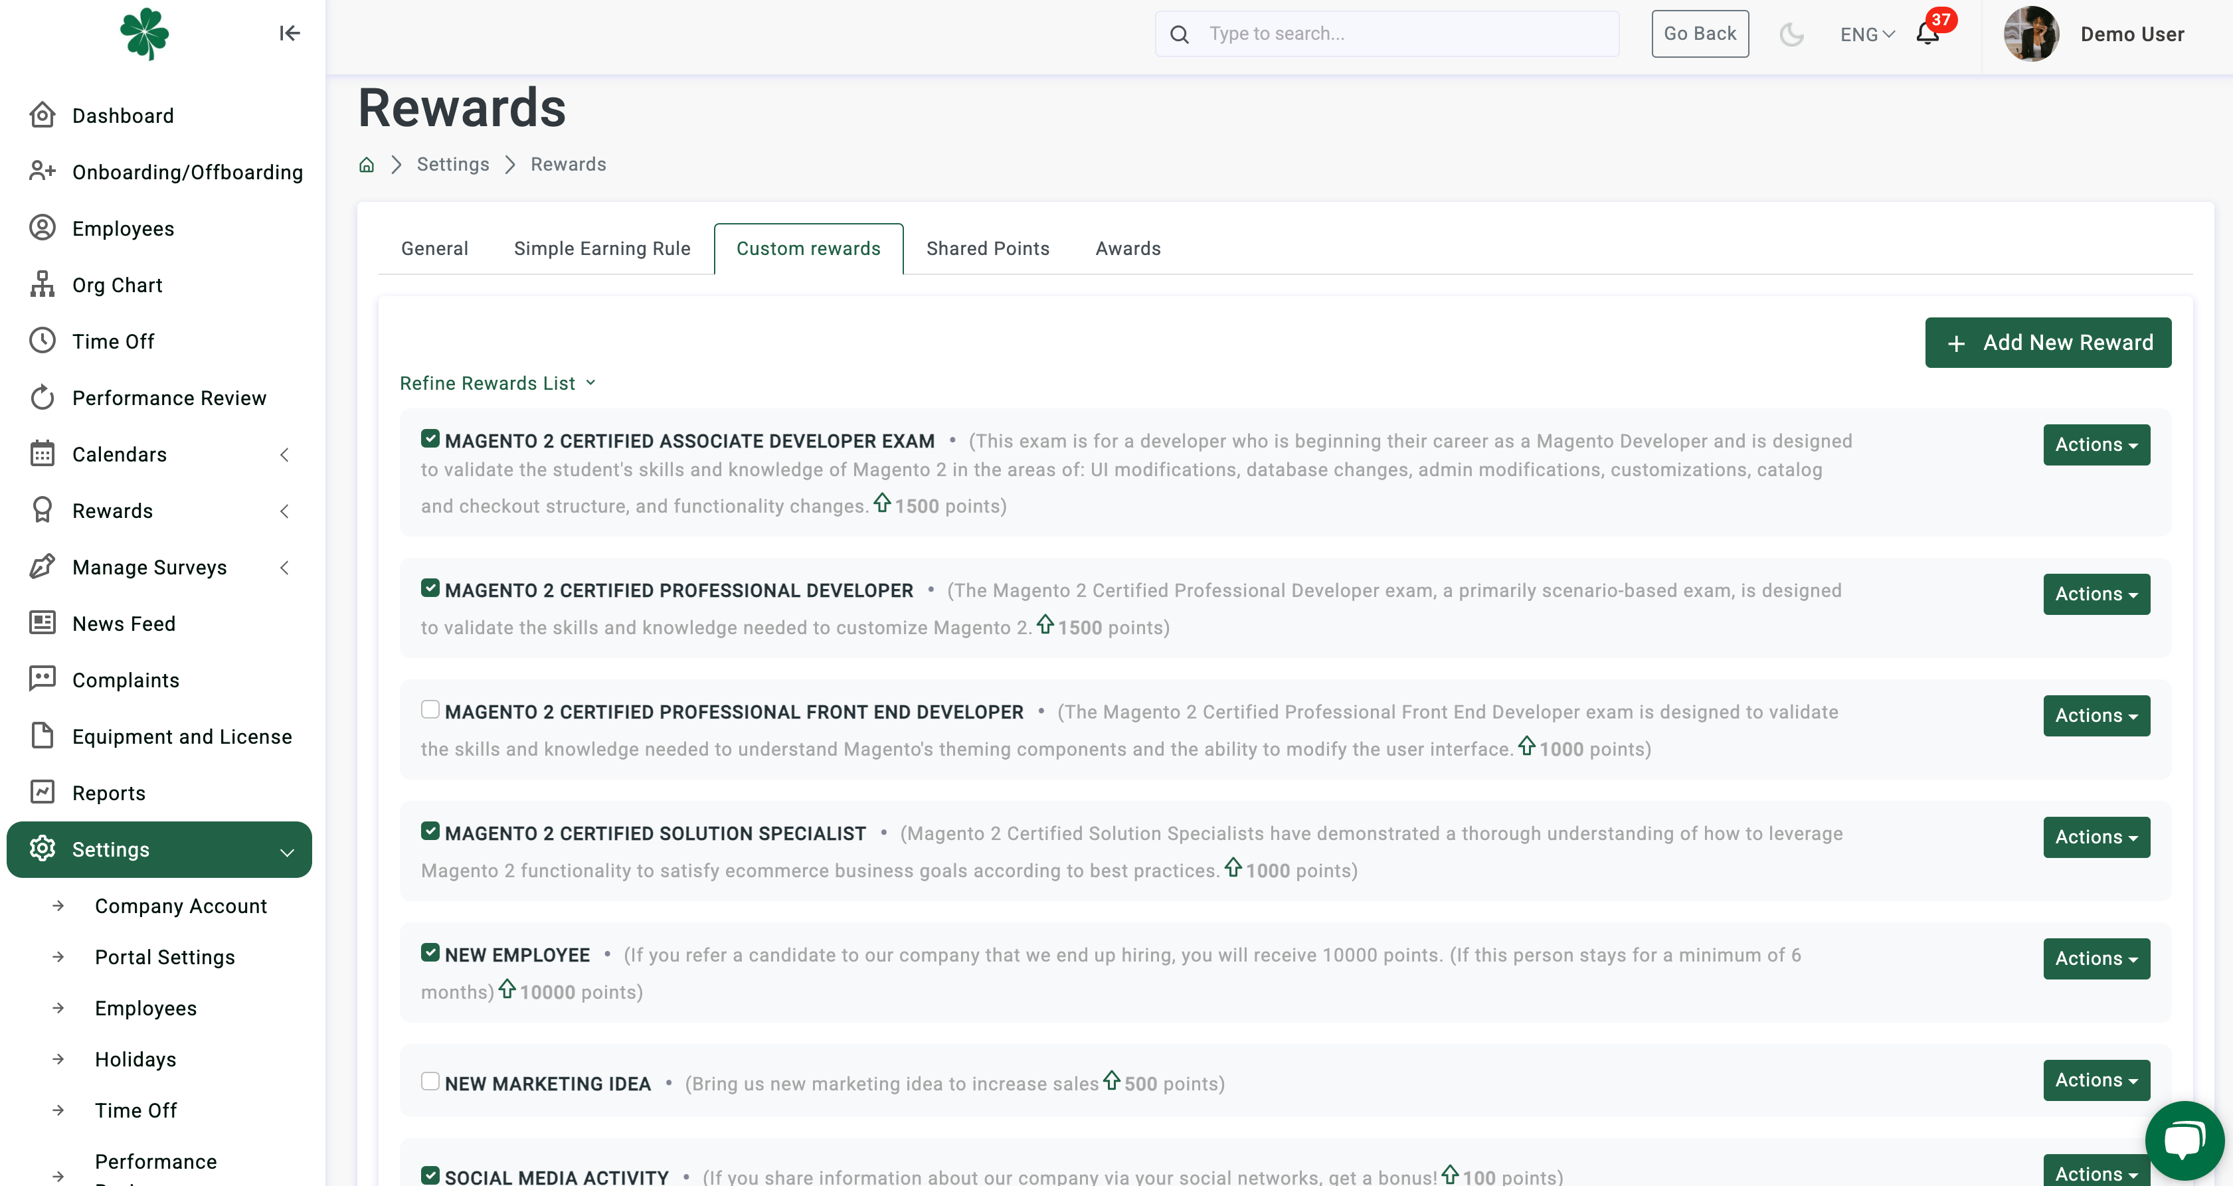Viewport: 2233px width, 1186px height.
Task: Click the Org Chart hierarchy icon
Action: 43,284
